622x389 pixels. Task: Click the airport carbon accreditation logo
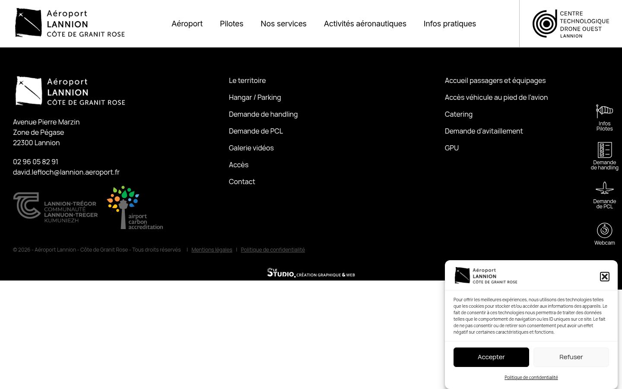click(x=135, y=207)
